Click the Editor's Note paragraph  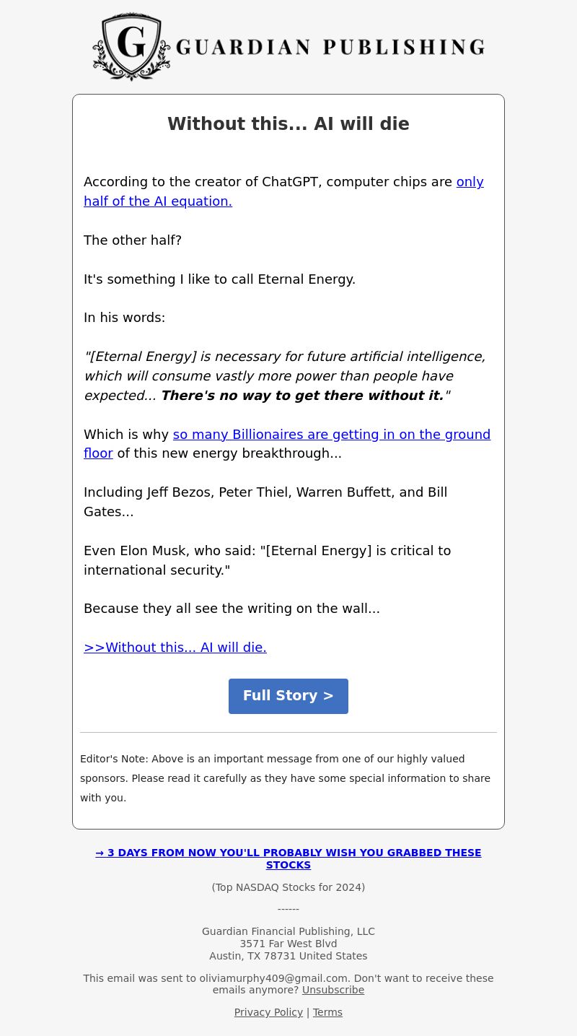[x=285, y=778]
